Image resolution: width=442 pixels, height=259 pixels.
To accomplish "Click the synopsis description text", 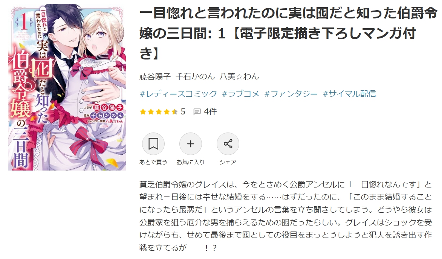I will click(286, 216).
